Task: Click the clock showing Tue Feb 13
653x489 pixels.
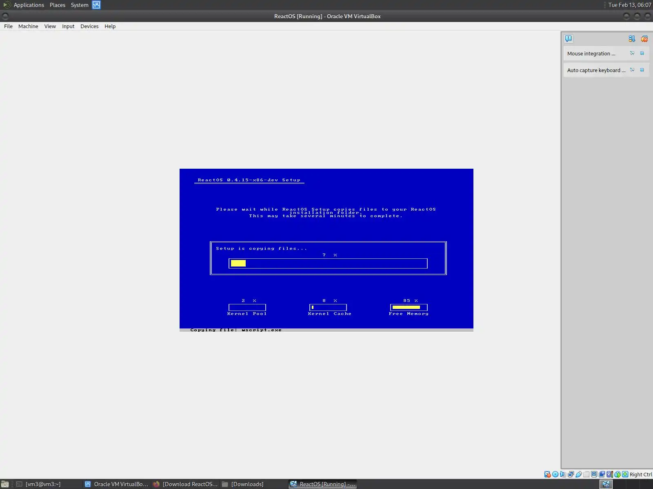Action: pos(630,5)
